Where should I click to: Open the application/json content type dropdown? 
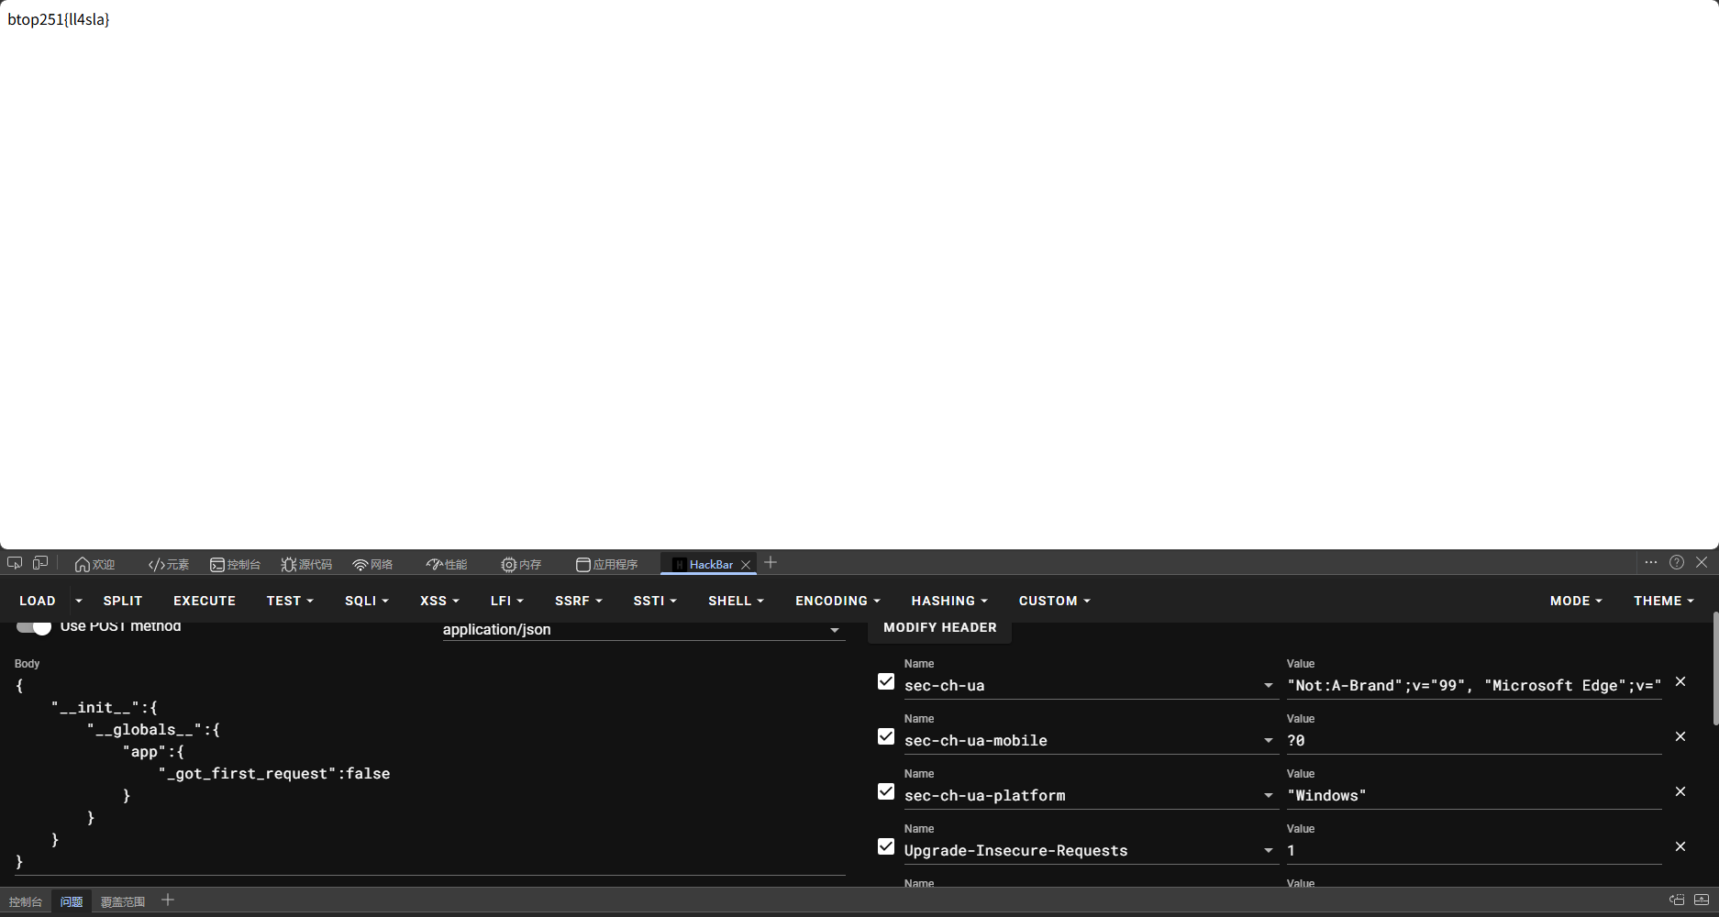(x=643, y=630)
